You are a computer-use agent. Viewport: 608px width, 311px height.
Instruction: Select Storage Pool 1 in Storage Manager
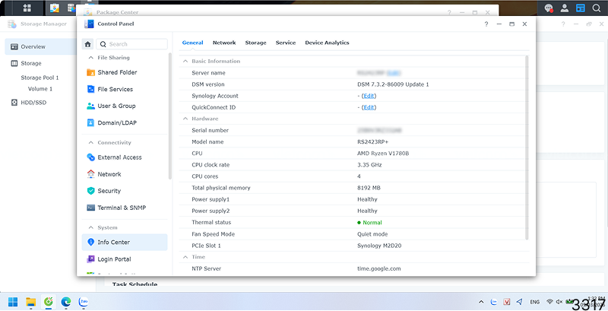click(x=40, y=78)
